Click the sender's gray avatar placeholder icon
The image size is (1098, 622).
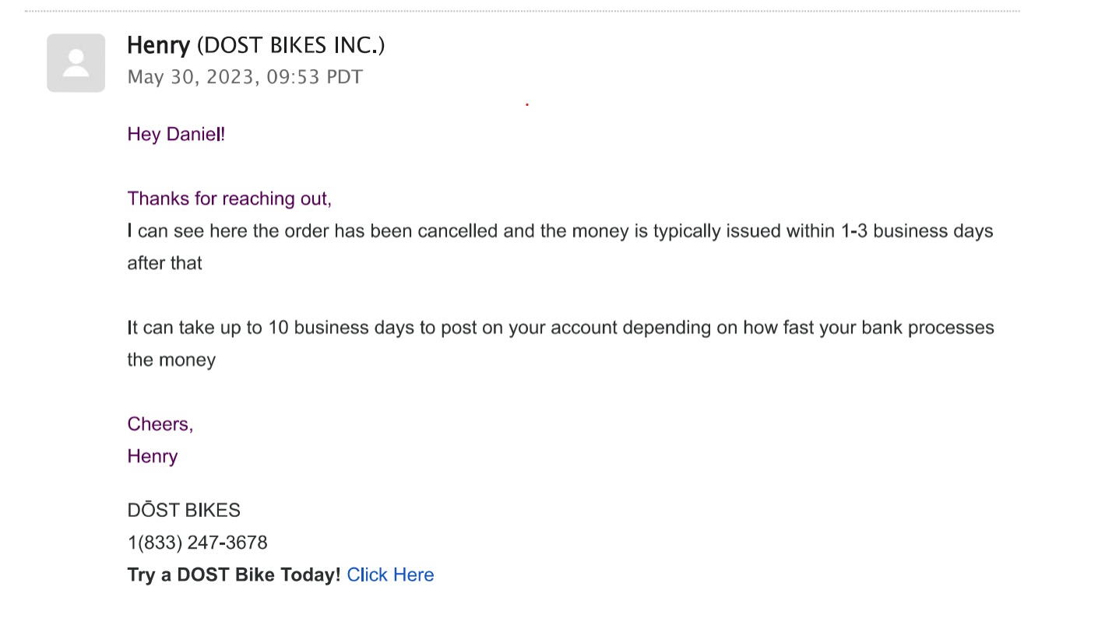[x=76, y=63]
